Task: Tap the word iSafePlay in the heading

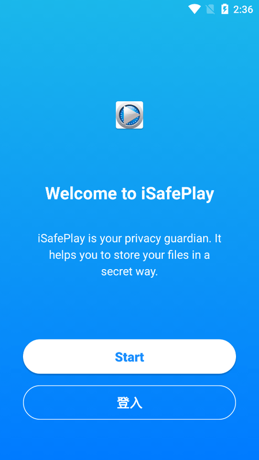Action: pos(178,194)
